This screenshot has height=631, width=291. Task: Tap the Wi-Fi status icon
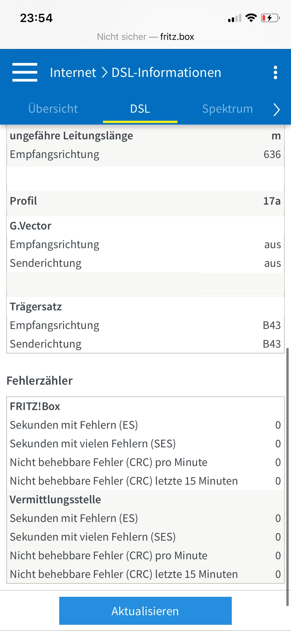pos(251,18)
